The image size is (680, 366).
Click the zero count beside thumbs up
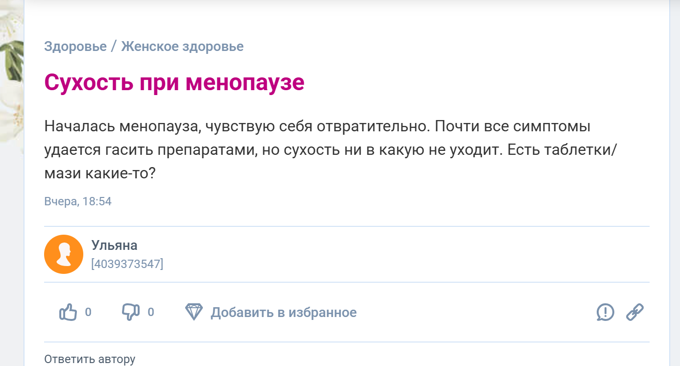point(88,312)
